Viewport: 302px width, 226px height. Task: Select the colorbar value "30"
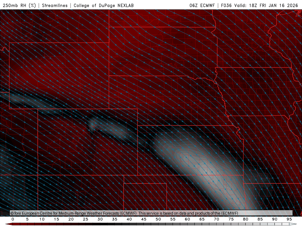100,219
